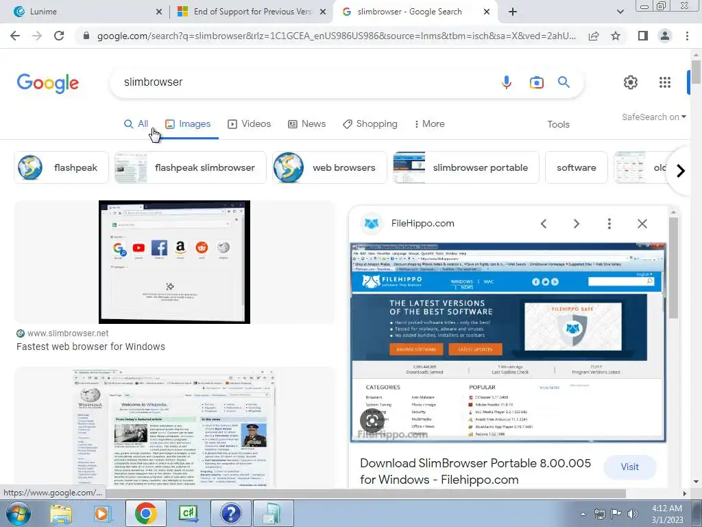Switch to News results
This screenshot has width=702, height=527.
coord(306,124)
